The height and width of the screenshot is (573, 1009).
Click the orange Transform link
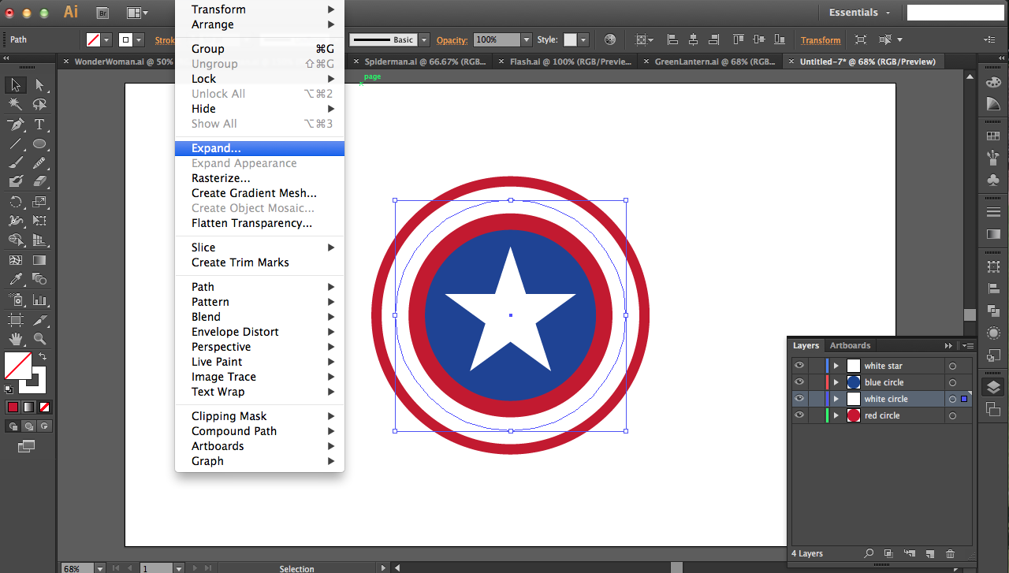pyautogui.click(x=821, y=40)
